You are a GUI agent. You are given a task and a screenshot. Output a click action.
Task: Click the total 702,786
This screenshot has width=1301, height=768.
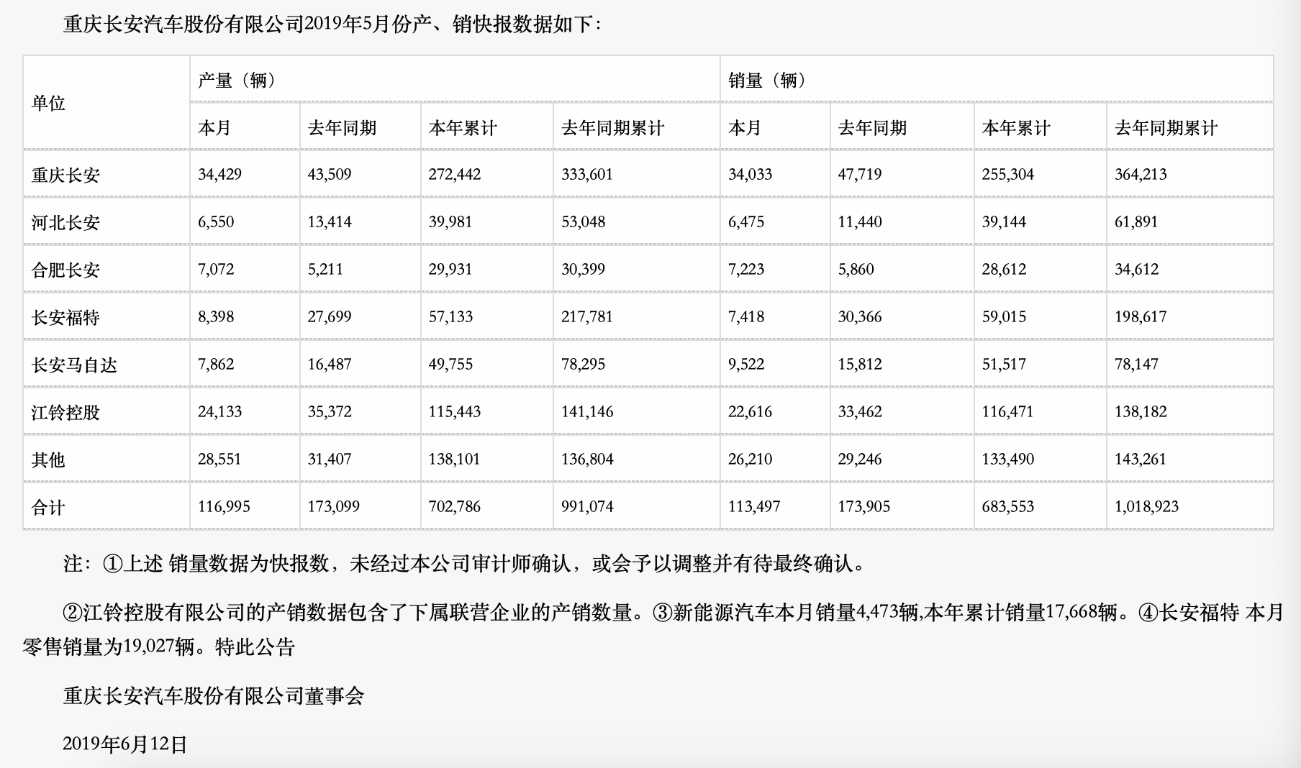455,506
